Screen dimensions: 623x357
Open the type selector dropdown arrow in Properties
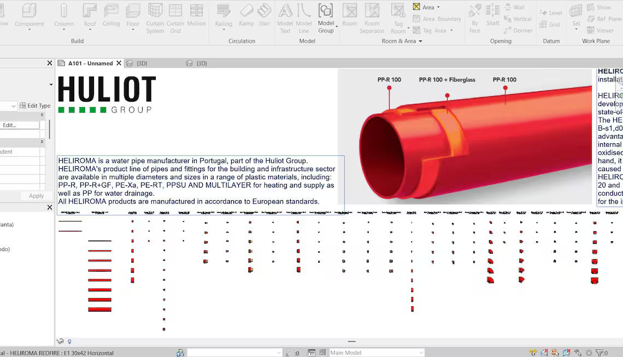(x=51, y=84)
